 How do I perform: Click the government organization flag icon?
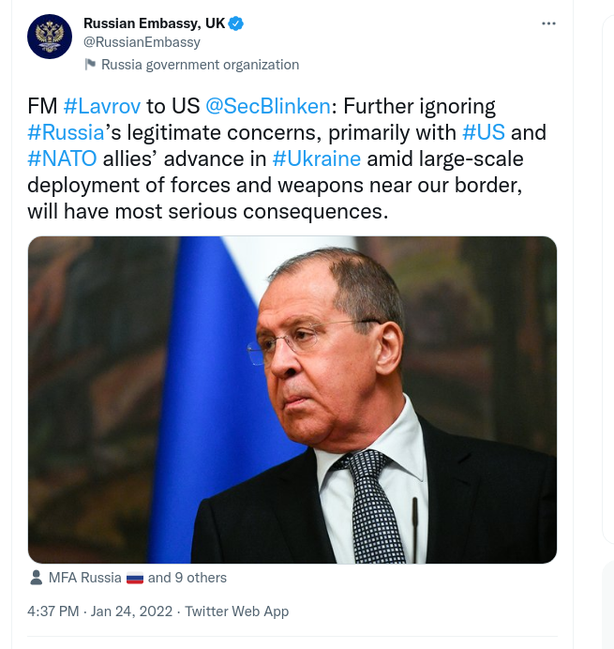[x=90, y=65]
